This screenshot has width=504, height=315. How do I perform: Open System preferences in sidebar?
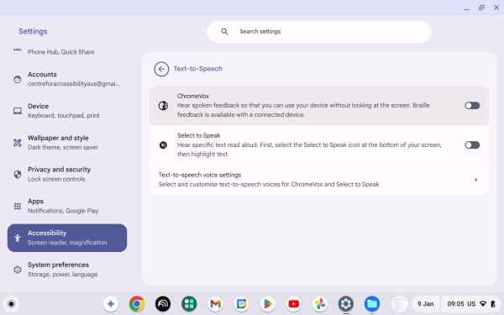pos(67,270)
